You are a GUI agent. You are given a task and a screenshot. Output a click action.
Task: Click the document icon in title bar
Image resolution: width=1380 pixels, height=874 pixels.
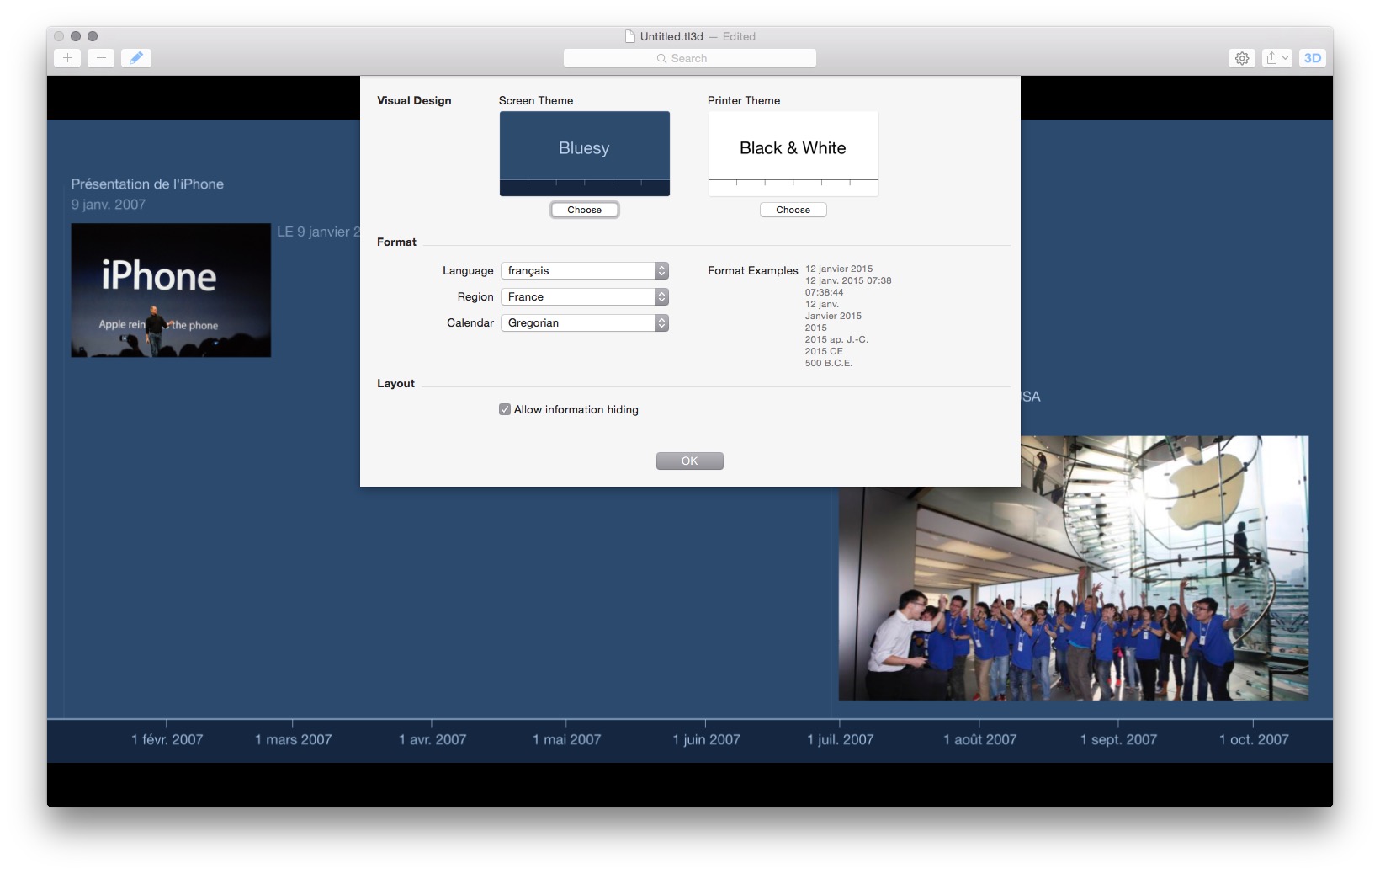pos(630,36)
